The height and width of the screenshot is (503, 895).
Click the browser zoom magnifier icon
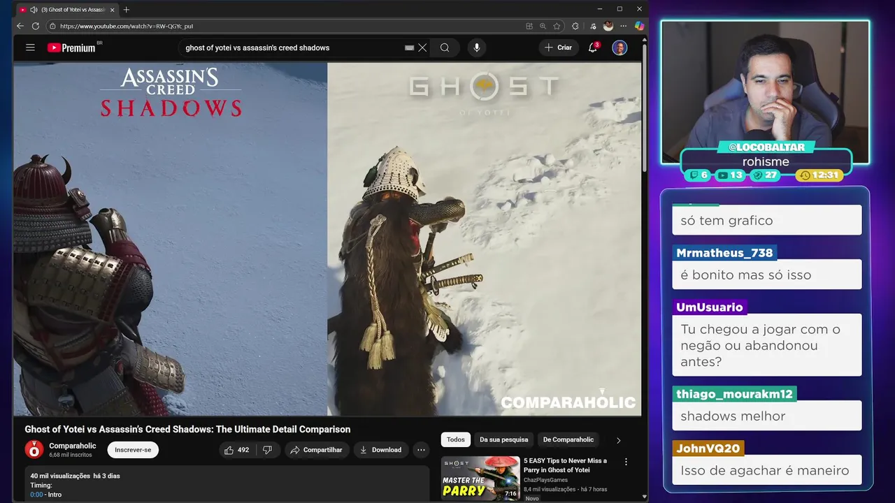543,26
